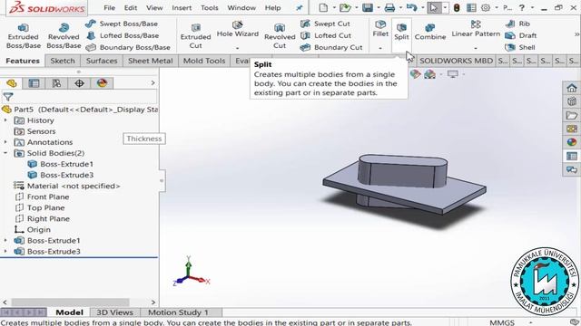Click the Save icon in toolbar
581x326 pixels.
tap(367, 7)
